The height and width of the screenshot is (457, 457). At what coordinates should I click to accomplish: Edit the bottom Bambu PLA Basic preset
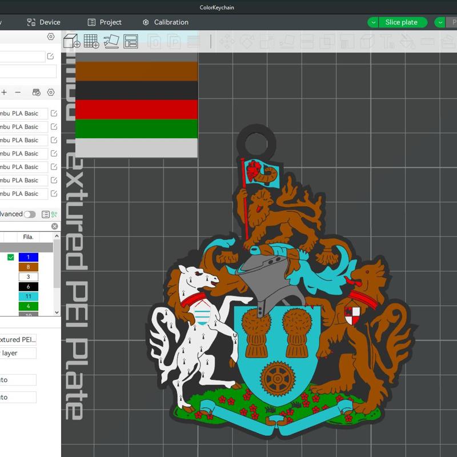[x=54, y=194]
